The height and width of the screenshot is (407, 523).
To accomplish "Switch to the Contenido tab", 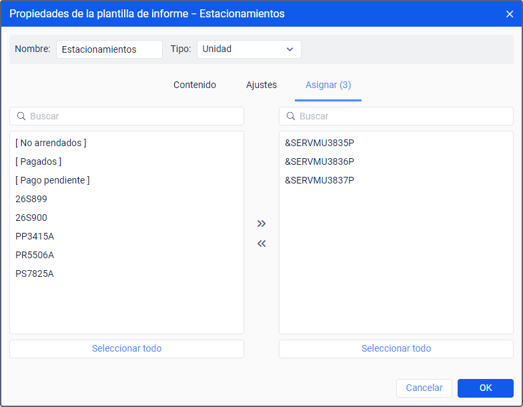I will click(195, 85).
